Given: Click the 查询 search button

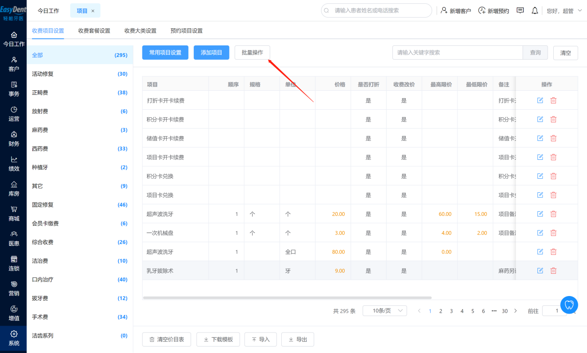Looking at the screenshot, I should (535, 53).
